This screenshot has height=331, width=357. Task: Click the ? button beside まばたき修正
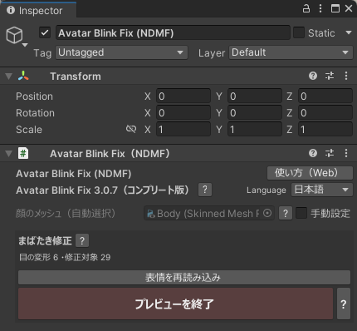(x=82, y=240)
